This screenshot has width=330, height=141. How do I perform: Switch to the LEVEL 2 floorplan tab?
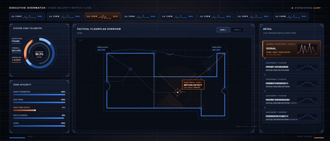[237, 30]
